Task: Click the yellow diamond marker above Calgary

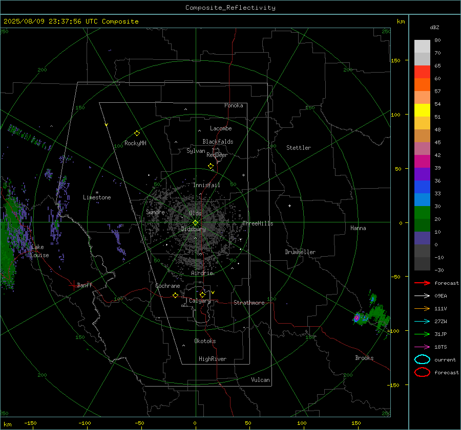Action: click(202, 295)
